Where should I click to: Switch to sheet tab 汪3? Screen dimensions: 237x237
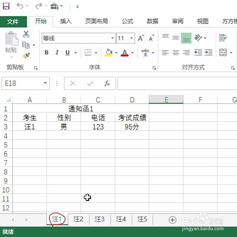100,219
